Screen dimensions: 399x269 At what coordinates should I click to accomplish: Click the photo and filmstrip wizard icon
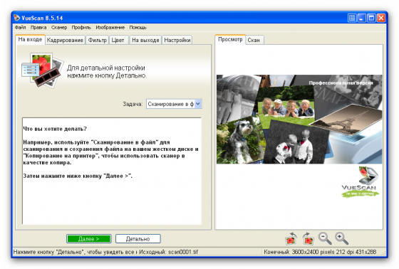[42, 70]
